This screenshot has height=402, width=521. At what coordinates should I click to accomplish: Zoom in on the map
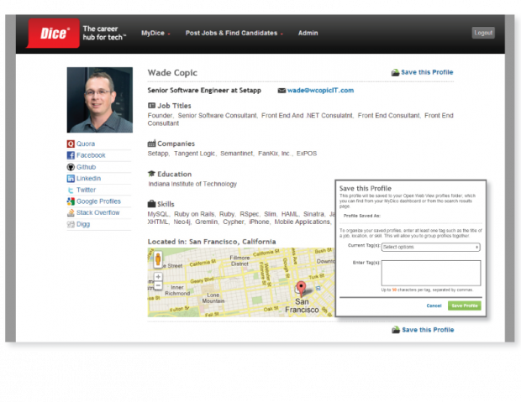point(158,276)
